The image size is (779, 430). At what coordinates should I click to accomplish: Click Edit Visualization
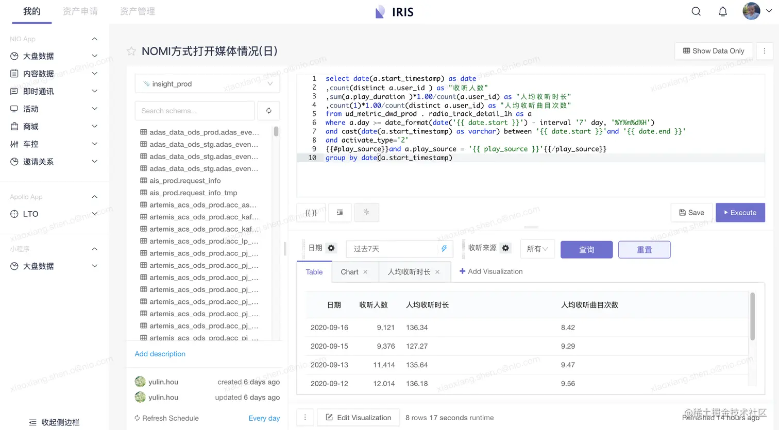tap(359, 418)
